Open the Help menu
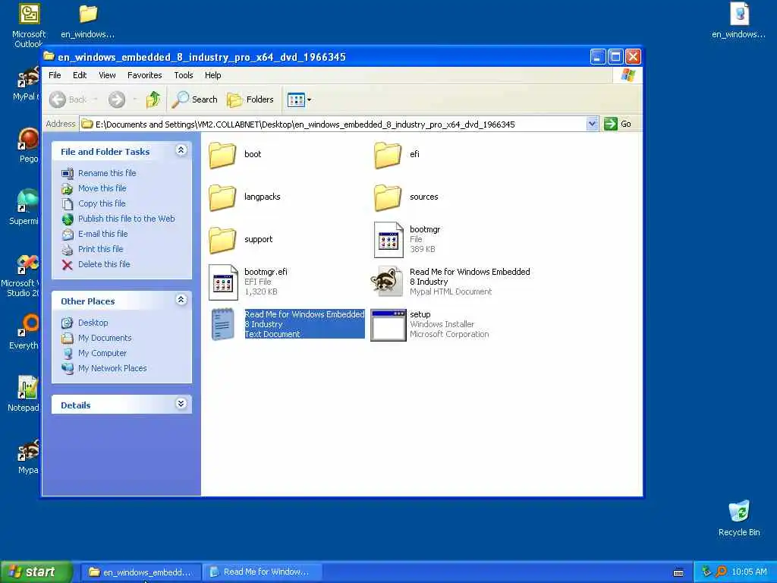The height and width of the screenshot is (583, 777). [x=212, y=75]
